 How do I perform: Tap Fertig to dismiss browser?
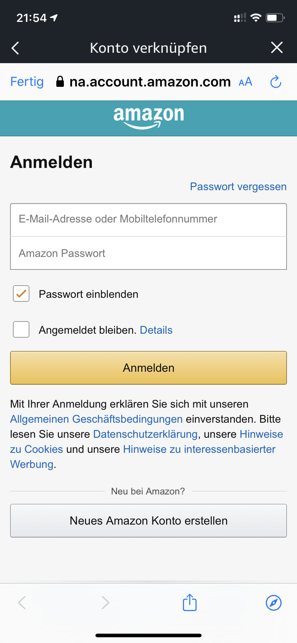pos(27,82)
